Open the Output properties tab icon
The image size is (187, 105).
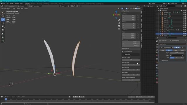click(x=157, y=47)
